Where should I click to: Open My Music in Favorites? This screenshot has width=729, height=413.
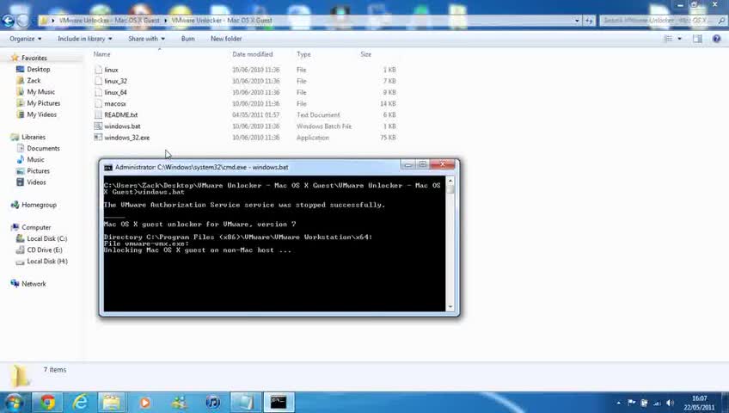(40, 92)
